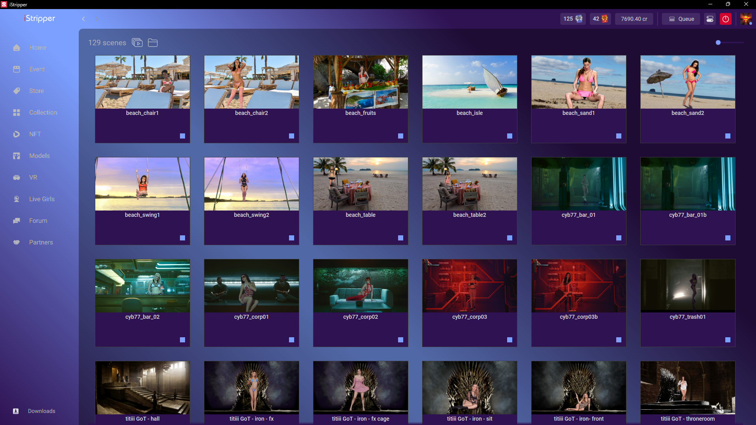Open Downloads at the bottom of sidebar

41,411
